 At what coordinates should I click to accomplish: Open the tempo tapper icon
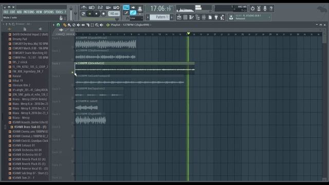[x=223, y=17]
